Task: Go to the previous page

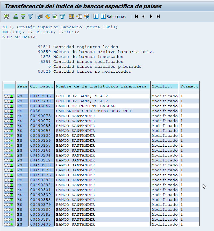Action: (144, 16)
